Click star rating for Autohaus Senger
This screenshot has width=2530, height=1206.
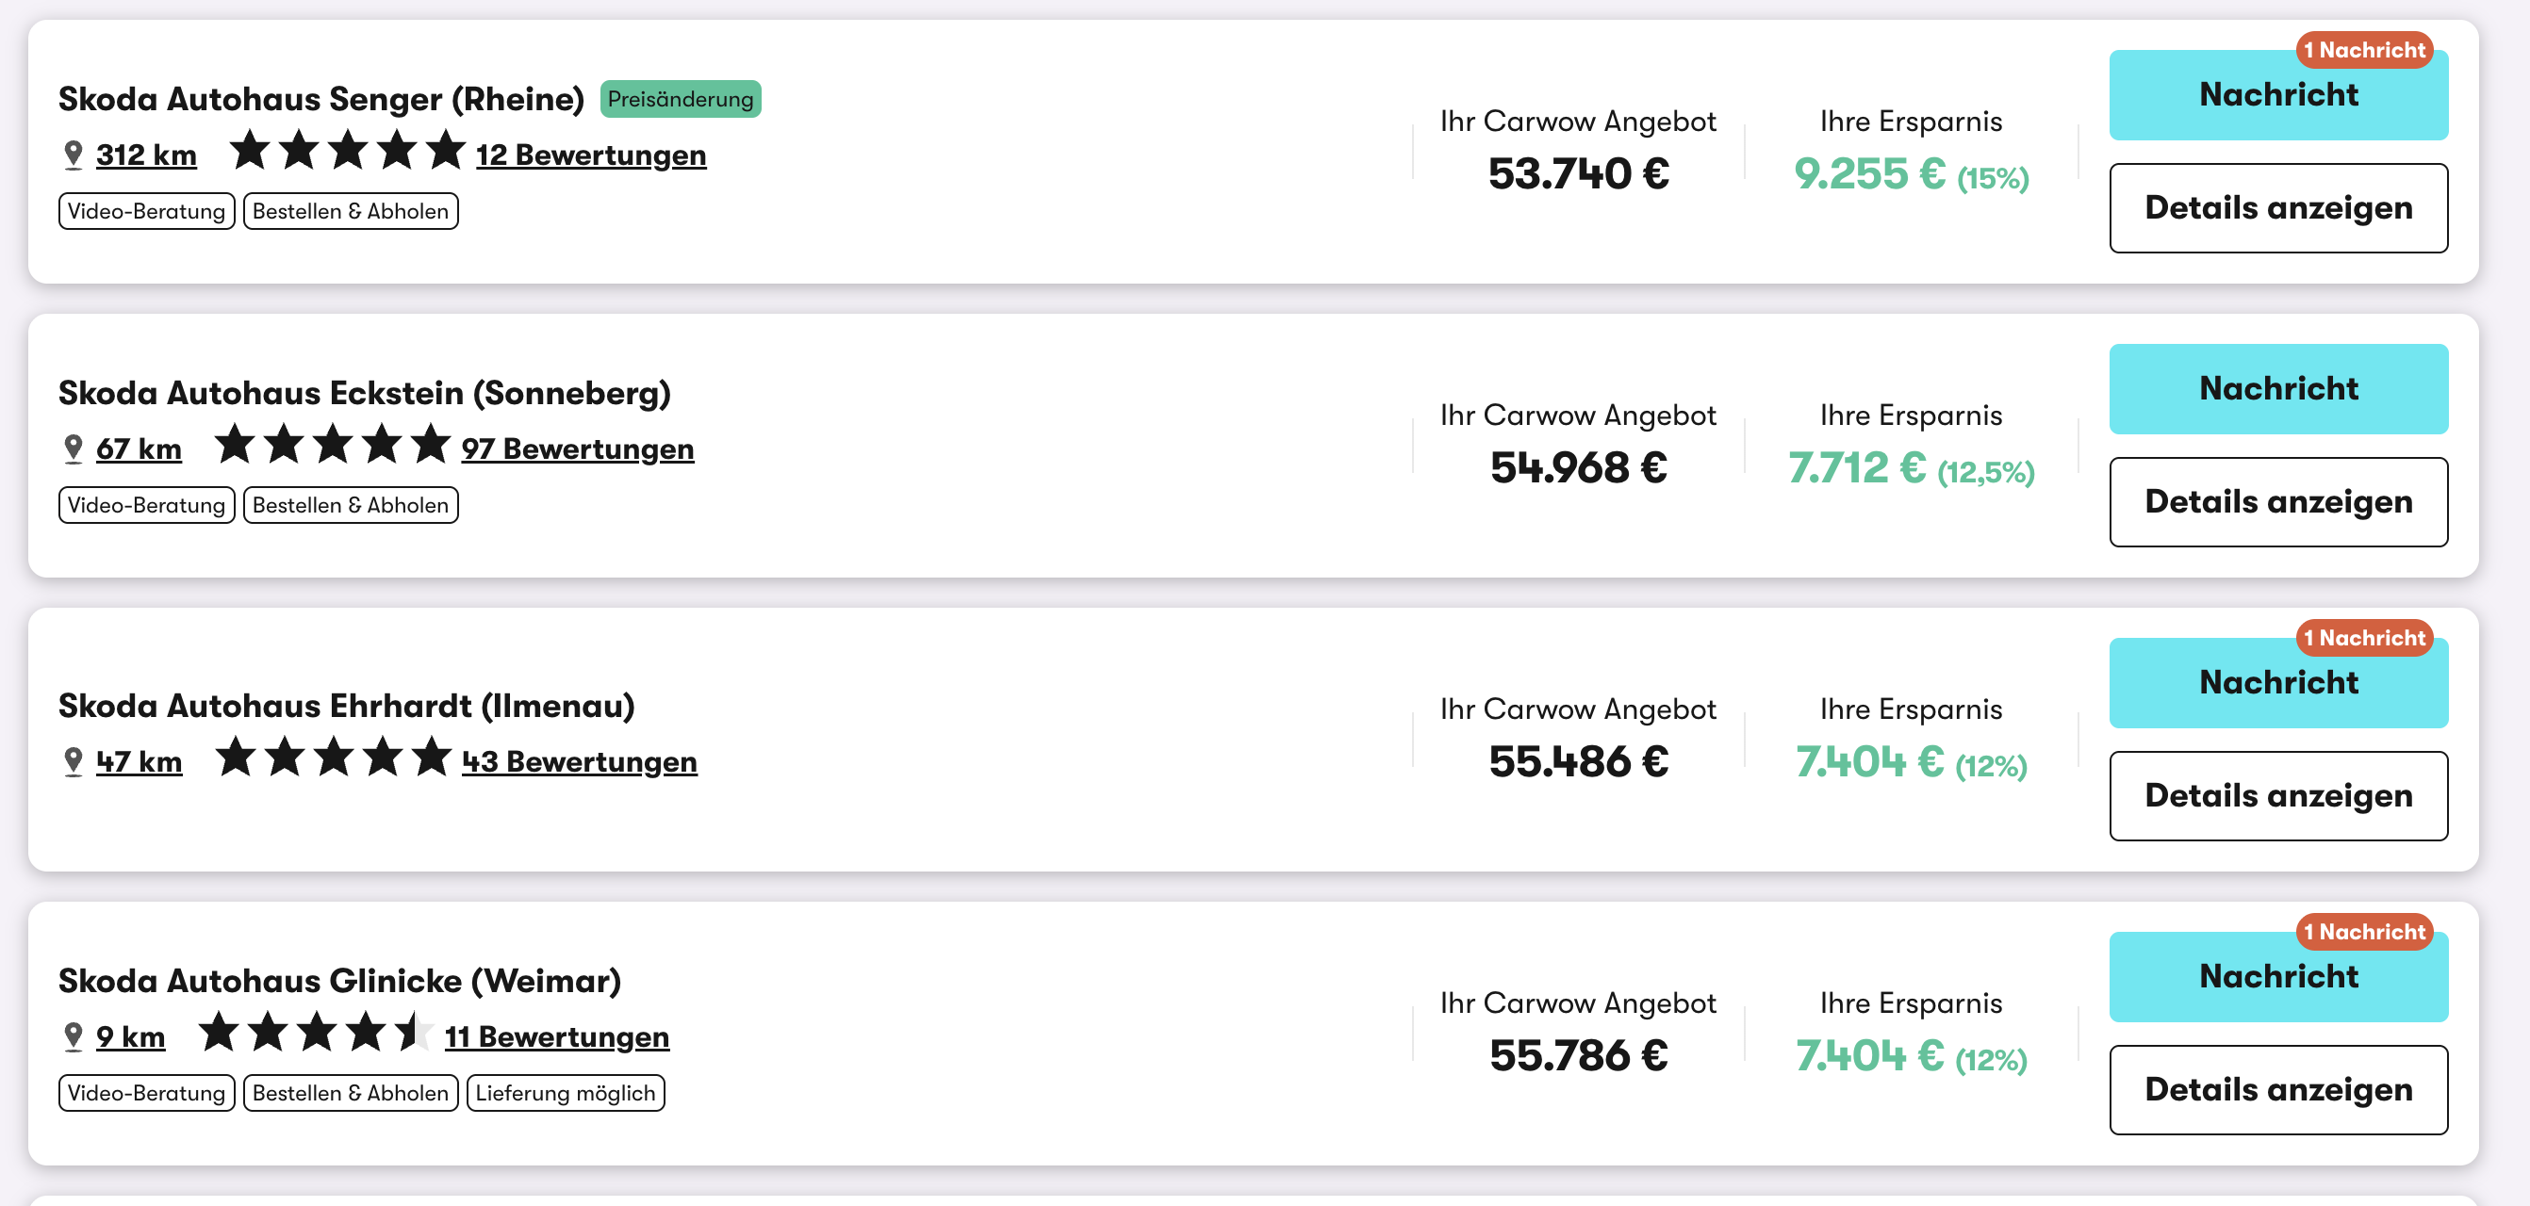point(347,152)
